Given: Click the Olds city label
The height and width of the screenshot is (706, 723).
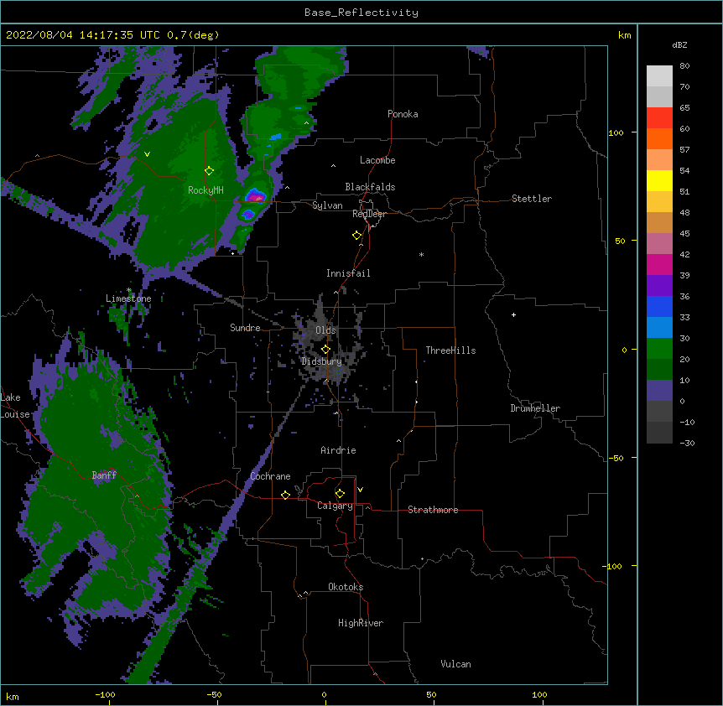Looking at the screenshot, I should coord(325,330).
